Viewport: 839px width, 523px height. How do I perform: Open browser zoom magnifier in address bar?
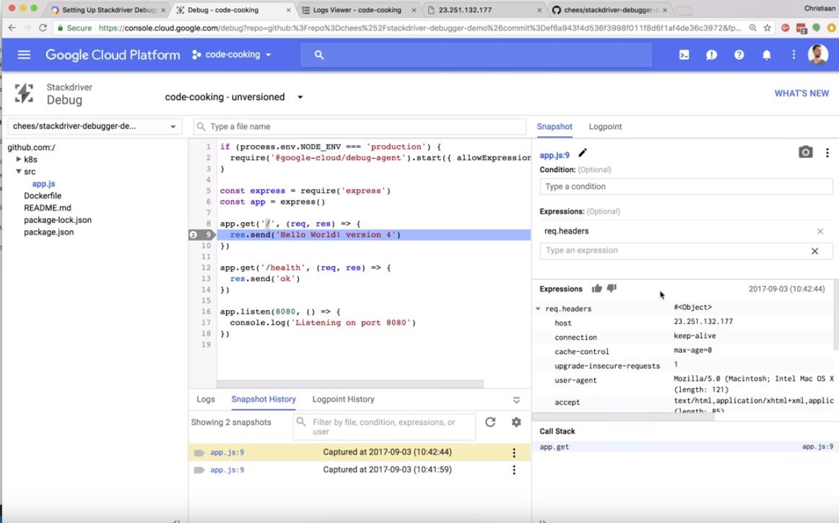point(752,28)
